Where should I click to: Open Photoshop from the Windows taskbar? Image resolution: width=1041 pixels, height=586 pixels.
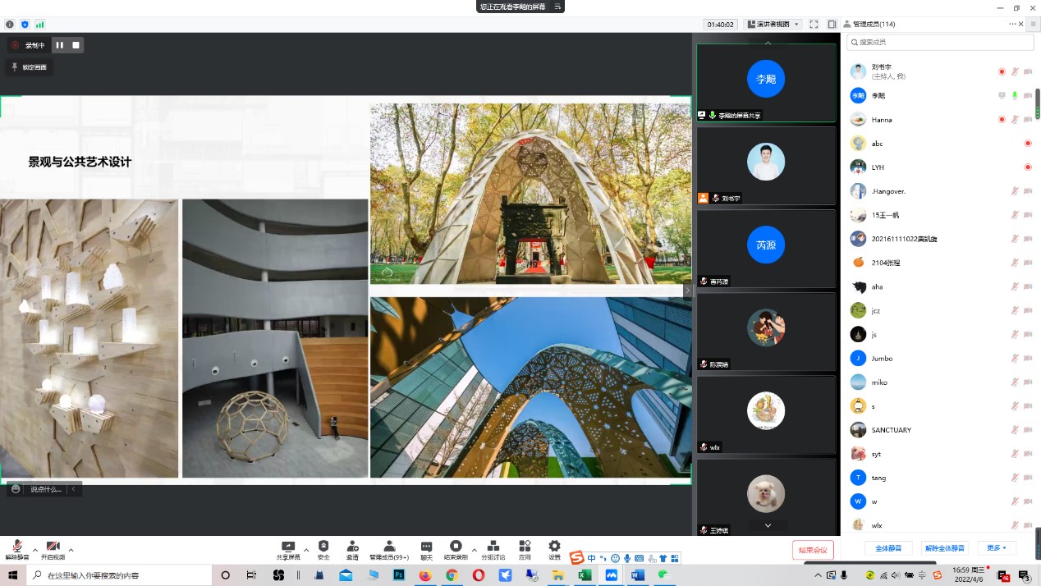click(x=399, y=575)
